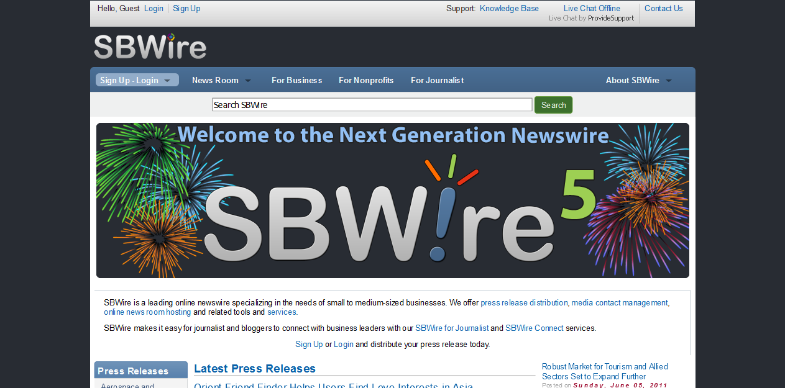Open Live Chat support
The height and width of the screenshot is (388, 785).
(591, 8)
